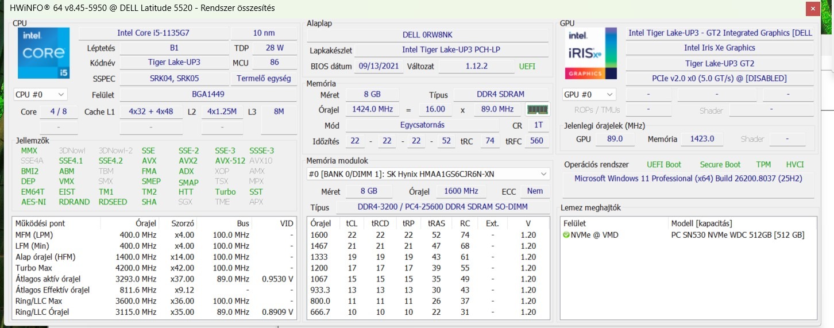Click the L2 4x1.25M cache value
This screenshot has height=328, width=834.
click(x=222, y=111)
